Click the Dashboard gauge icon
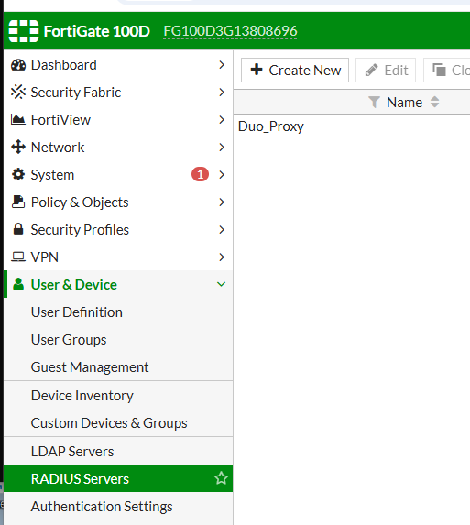 (x=18, y=65)
